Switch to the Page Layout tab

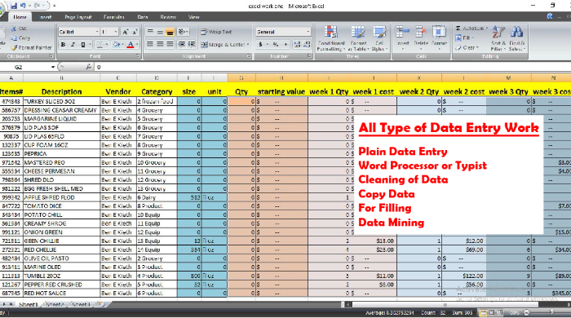coord(78,17)
